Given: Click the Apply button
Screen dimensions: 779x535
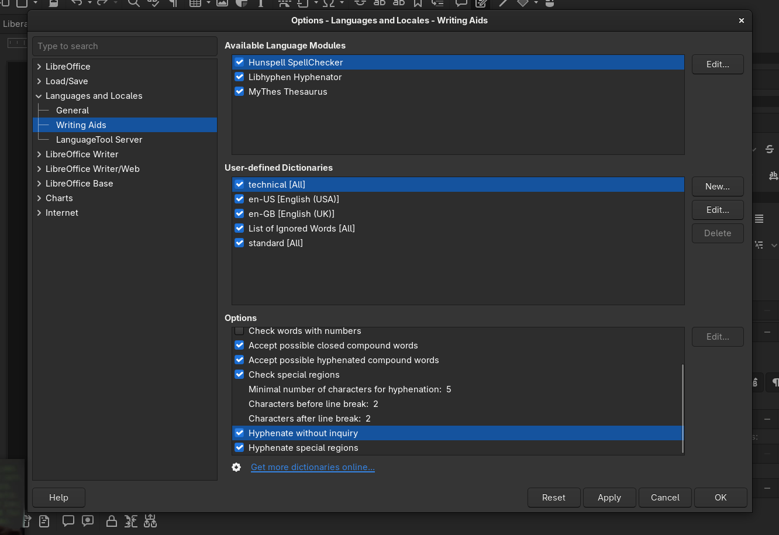Looking at the screenshot, I should tap(609, 498).
